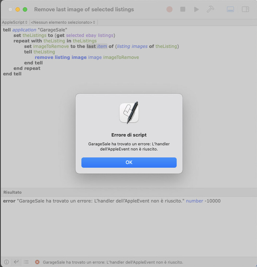257x267 pixels.
Task: Compile the script with hammer icon
Action: (x=210, y=9)
